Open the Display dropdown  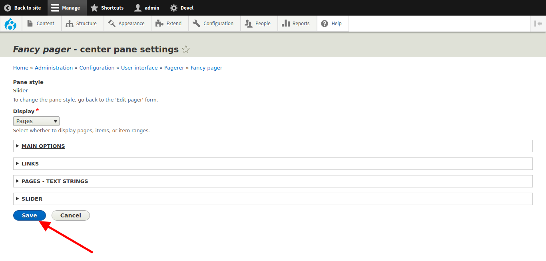click(36, 121)
